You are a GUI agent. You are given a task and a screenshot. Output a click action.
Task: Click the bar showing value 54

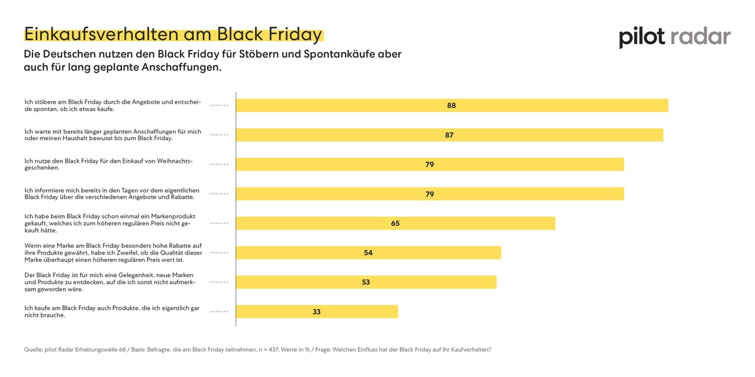369,253
